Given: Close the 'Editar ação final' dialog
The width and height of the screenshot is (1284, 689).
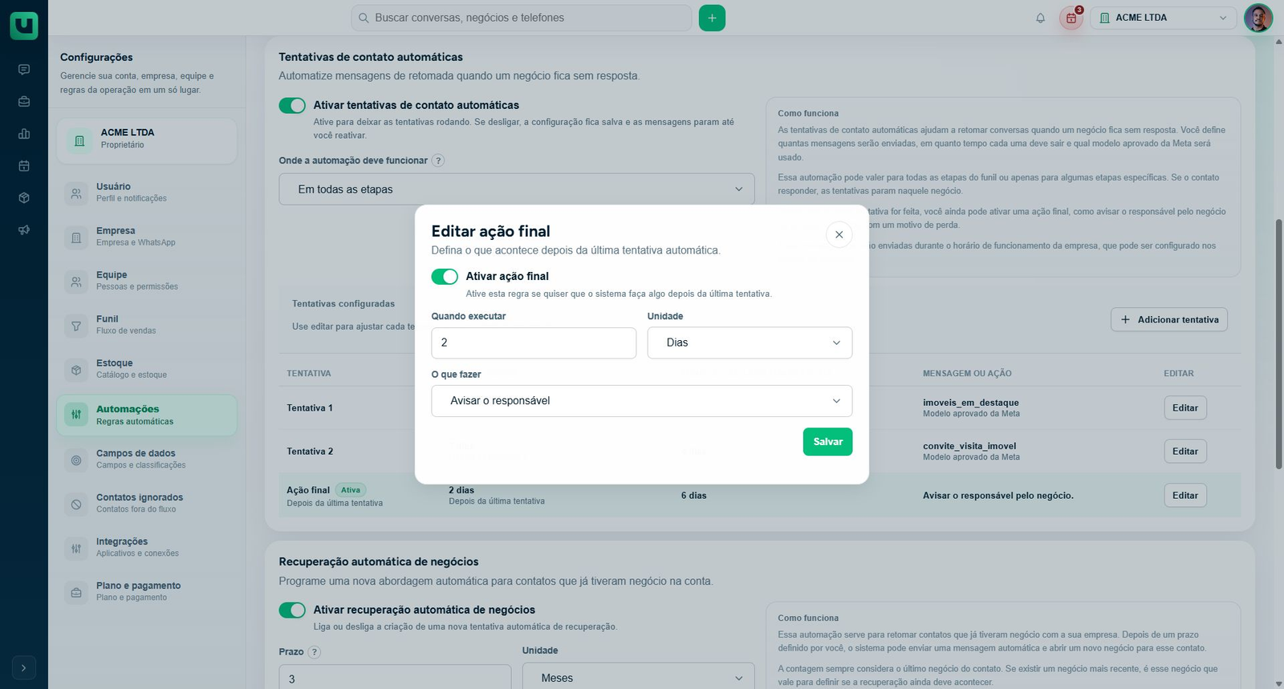Looking at the screenshot, I should [839, 235].
